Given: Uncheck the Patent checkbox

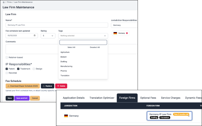Looking at the screenshot, I should tap(7, 69).
